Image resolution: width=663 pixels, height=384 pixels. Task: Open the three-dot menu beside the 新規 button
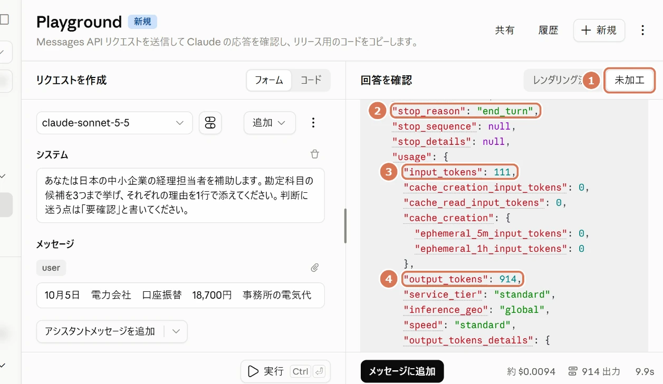click(642, 30)
